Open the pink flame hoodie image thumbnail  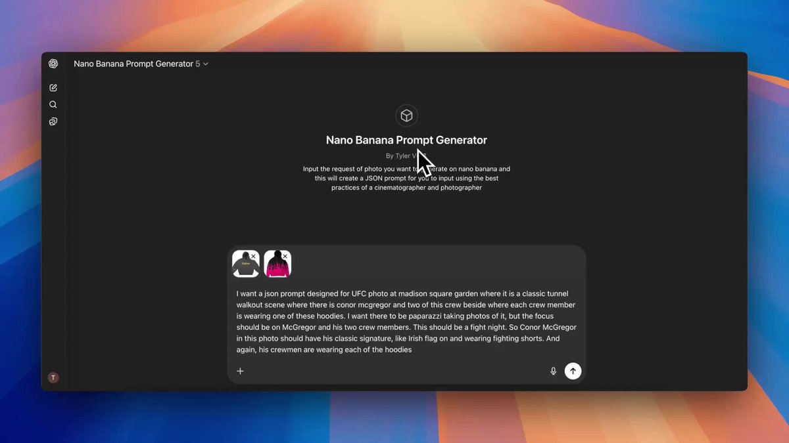(x=277, y=264)
